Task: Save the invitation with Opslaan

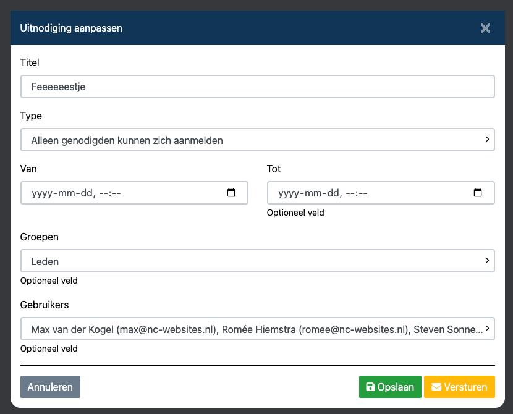Action: (x=390, y=387)
